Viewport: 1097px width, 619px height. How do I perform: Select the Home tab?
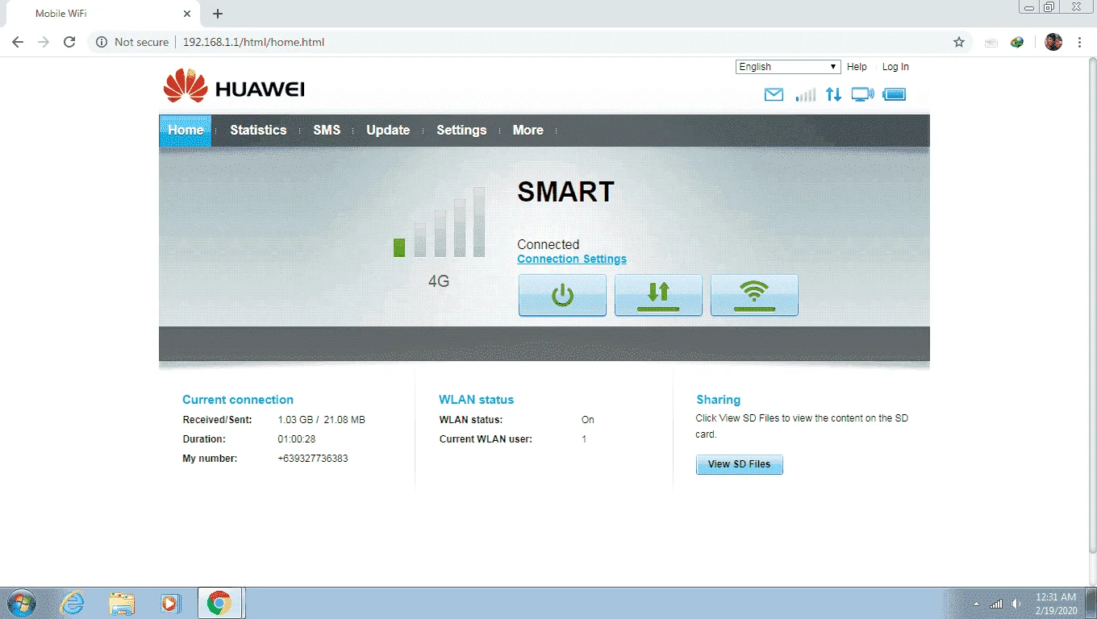pyautogui.click(x=186, y=131)
